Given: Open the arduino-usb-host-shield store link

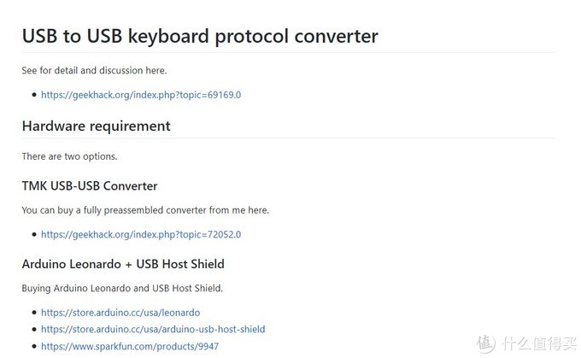Looking at the screenshot, I should click(153, 330).
